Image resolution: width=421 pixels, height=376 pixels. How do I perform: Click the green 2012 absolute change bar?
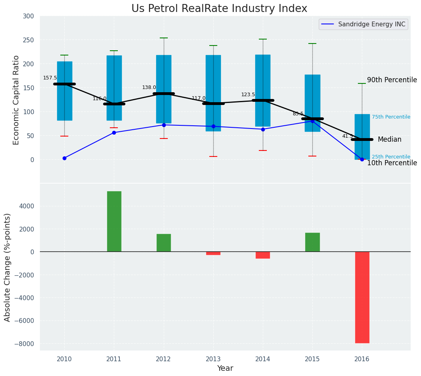click(x=164, y=243)
